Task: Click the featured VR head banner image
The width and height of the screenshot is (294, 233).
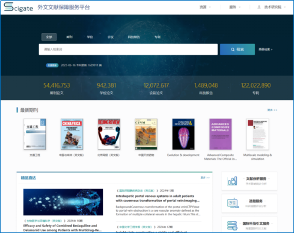Action: pos(63,202)
